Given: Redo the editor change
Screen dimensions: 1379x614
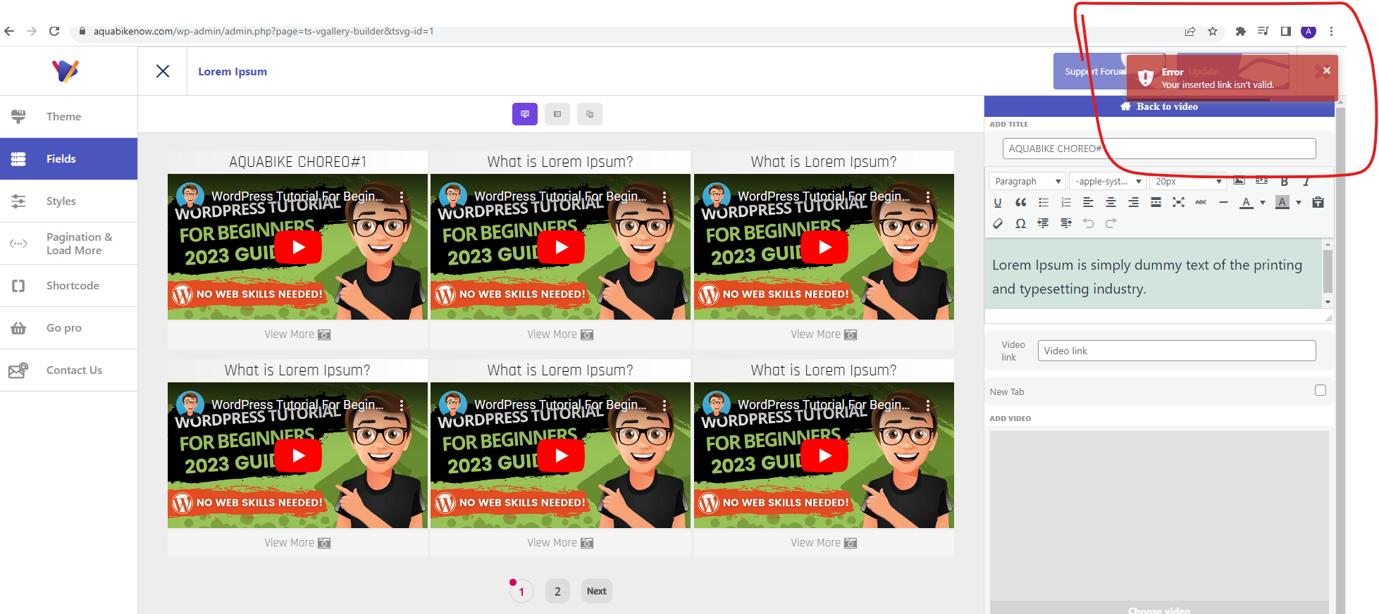Looking at the screenshot, I should 1111,223.
